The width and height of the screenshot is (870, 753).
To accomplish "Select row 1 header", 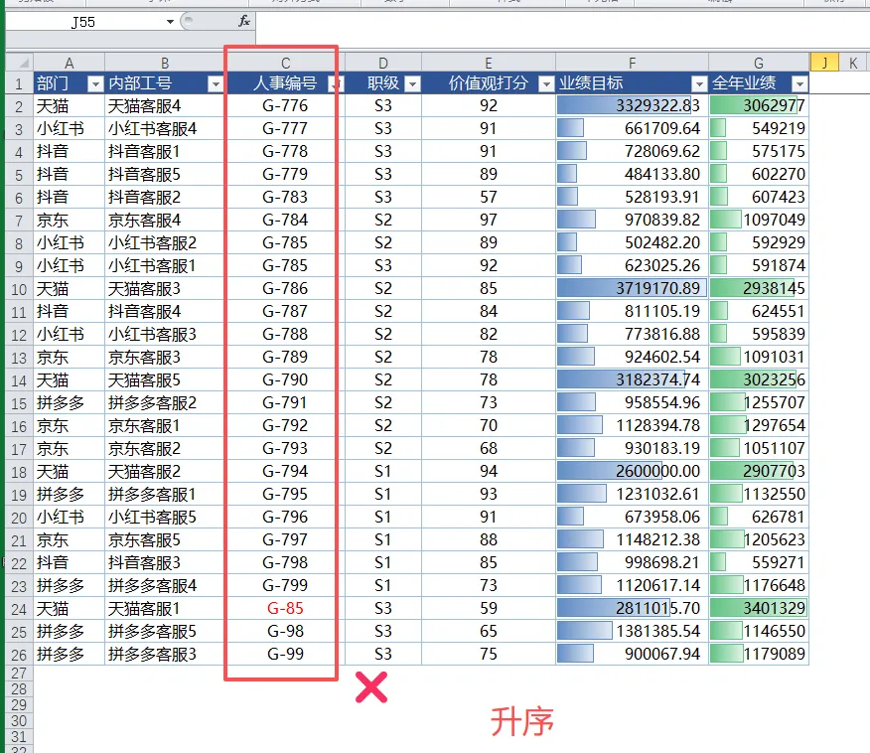I will coord(19,83).
